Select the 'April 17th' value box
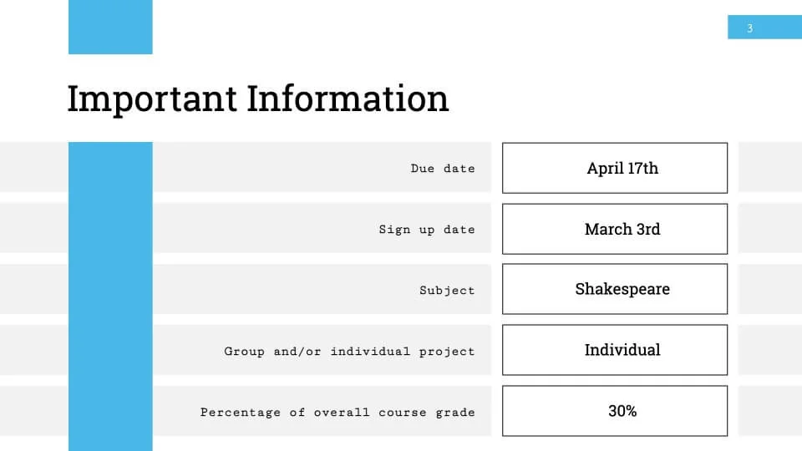 pos(615,168)
